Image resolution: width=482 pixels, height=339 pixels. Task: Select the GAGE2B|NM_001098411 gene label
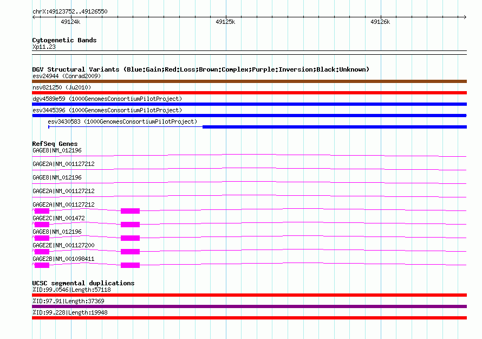(63, 259)
